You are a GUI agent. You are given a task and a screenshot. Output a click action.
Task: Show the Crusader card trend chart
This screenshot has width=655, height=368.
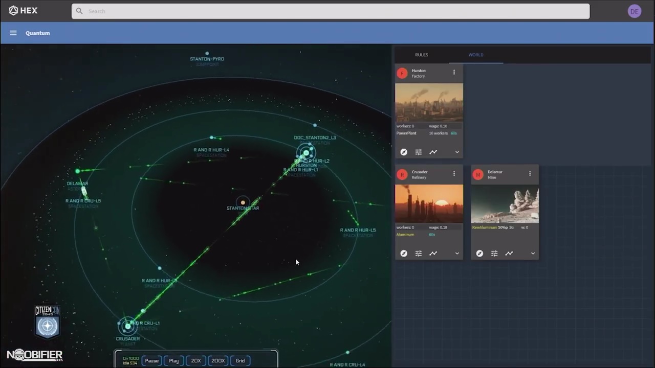pyautogui.click(x=433, y=253)
